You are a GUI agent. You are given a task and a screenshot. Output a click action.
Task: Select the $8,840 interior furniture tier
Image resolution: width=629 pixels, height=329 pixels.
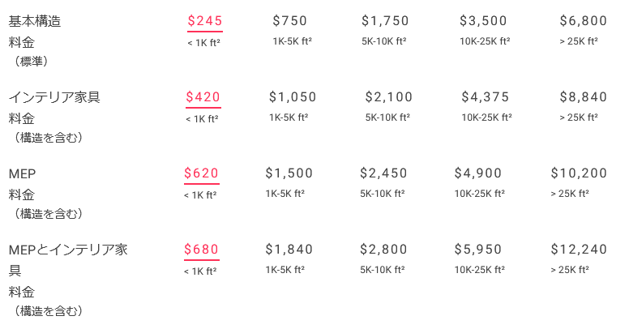click(584, 97)
